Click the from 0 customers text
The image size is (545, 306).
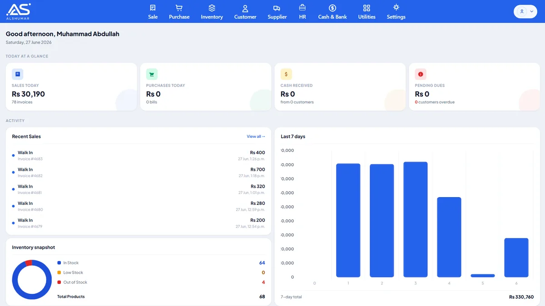point(297,102)
